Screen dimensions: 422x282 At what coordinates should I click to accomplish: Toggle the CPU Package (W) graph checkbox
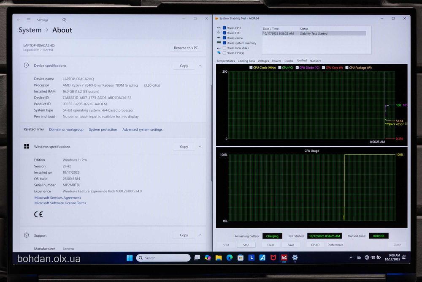point(346,67)
